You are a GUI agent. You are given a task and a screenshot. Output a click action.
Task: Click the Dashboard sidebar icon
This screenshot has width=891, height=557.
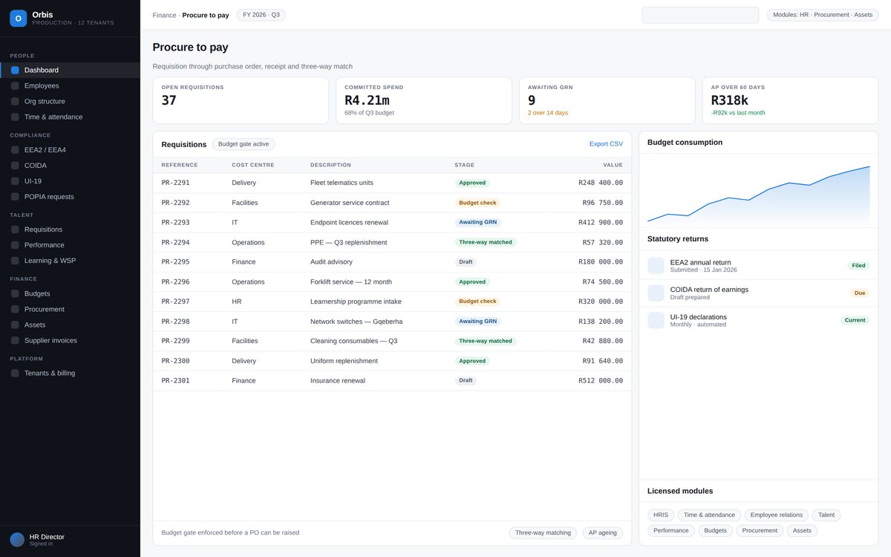(x=15, y=70)
